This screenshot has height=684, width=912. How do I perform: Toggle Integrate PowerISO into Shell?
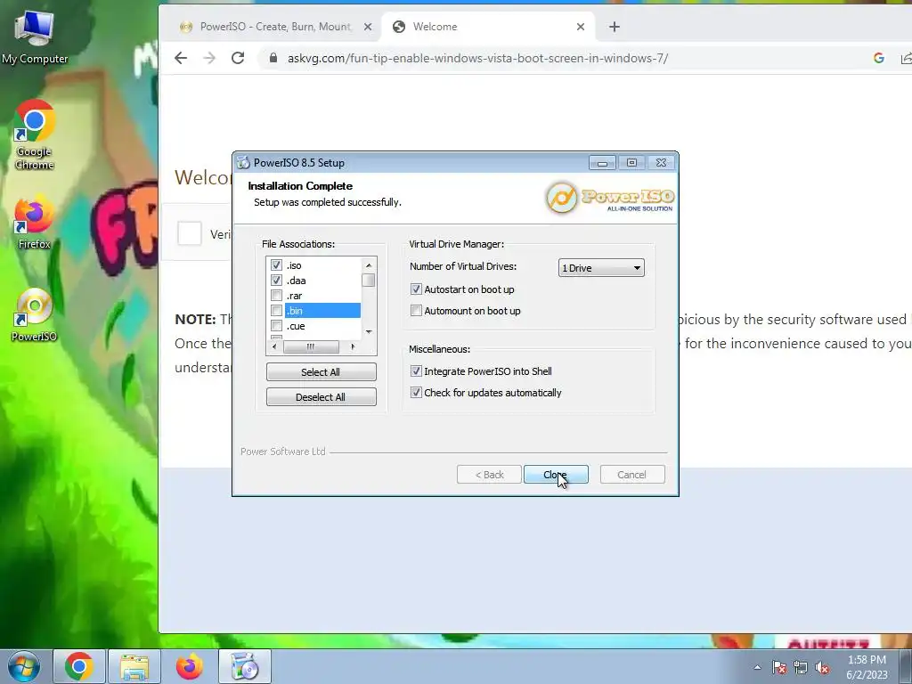click(416, 371)
